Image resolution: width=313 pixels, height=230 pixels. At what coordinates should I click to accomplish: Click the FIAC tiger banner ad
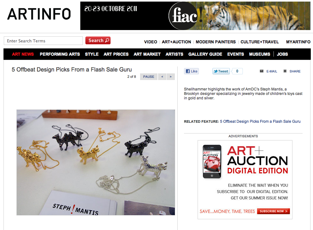click(195, 16)
